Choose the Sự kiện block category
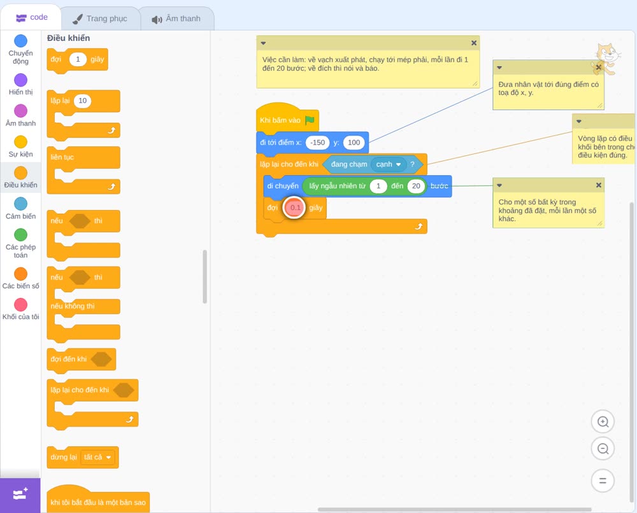This screenshot has width=637, height=513. (x=20, y=146)
